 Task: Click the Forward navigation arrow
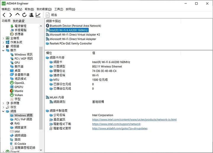click(x=11, y=15)
